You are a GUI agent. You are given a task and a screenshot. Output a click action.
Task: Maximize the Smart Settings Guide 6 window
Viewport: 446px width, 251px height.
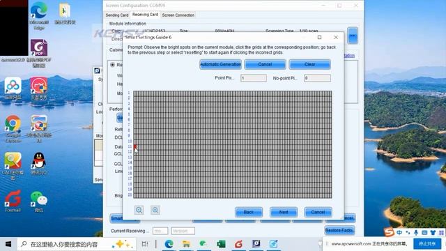(x=319, y=37)
